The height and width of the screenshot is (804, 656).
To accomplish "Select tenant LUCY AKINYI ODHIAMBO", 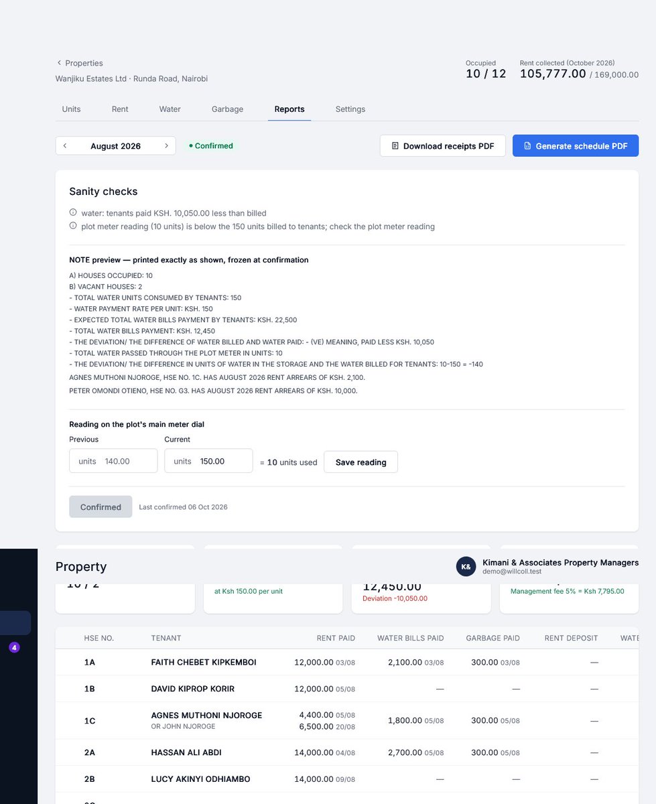I will (201, 779).
